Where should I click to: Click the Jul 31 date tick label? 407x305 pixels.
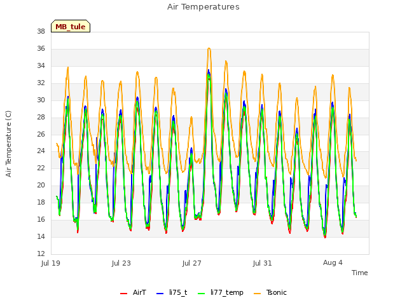click(263, 263)
